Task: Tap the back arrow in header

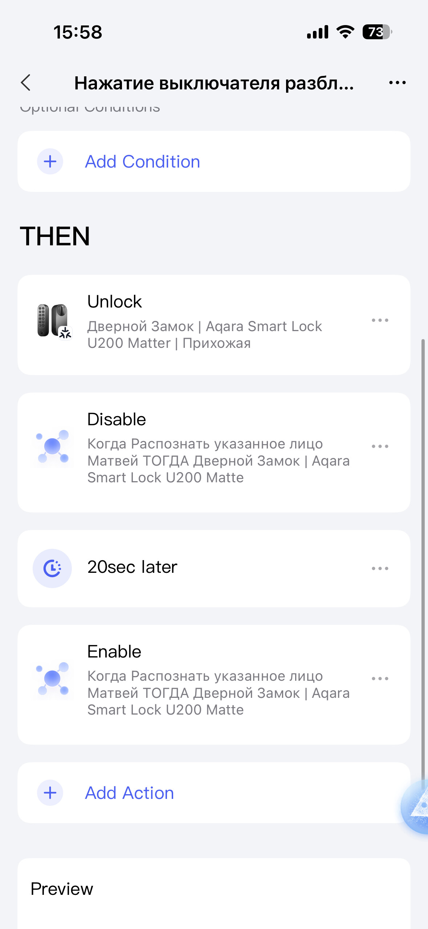Action: pyautogui.click(x=26, y=83)
